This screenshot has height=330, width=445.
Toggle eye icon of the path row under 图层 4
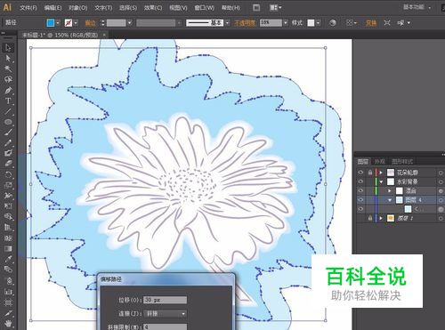pos(360,209)
